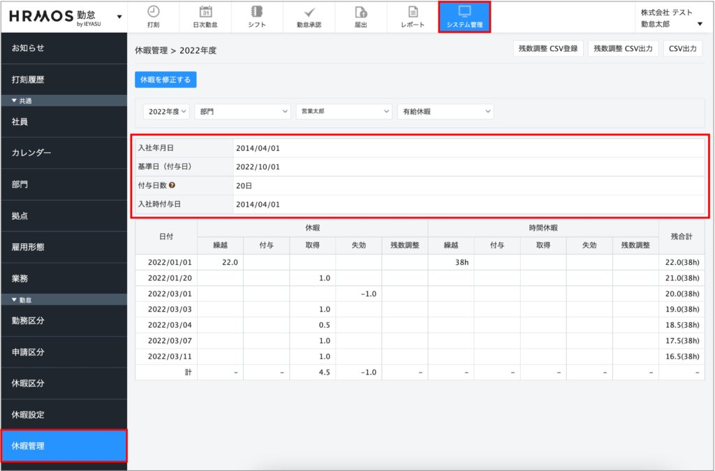Open the 2022年度 year dropdown
Viewport: 715px width, 471px height.
[166, 112]
